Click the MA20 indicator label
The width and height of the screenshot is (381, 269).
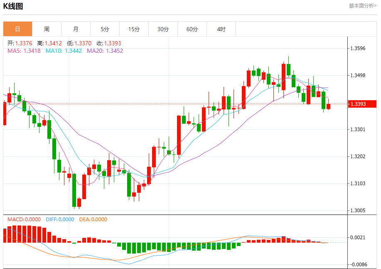point(105,51)
